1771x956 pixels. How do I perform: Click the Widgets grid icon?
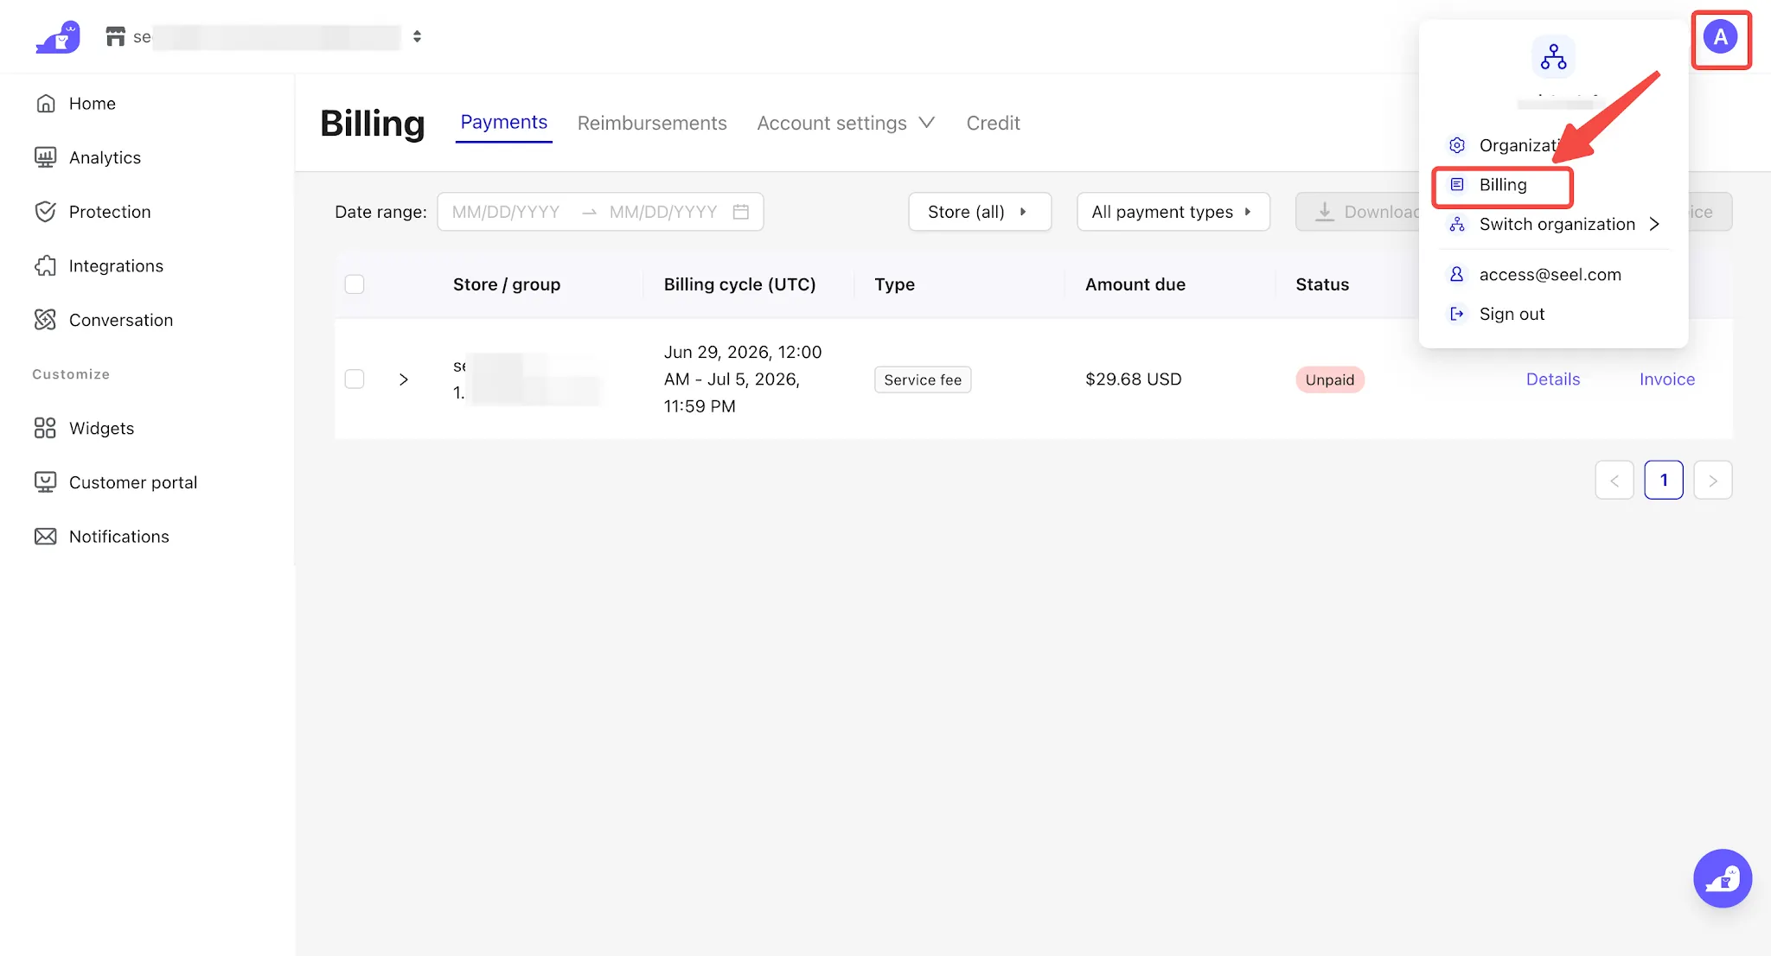(x=46, y=428)
